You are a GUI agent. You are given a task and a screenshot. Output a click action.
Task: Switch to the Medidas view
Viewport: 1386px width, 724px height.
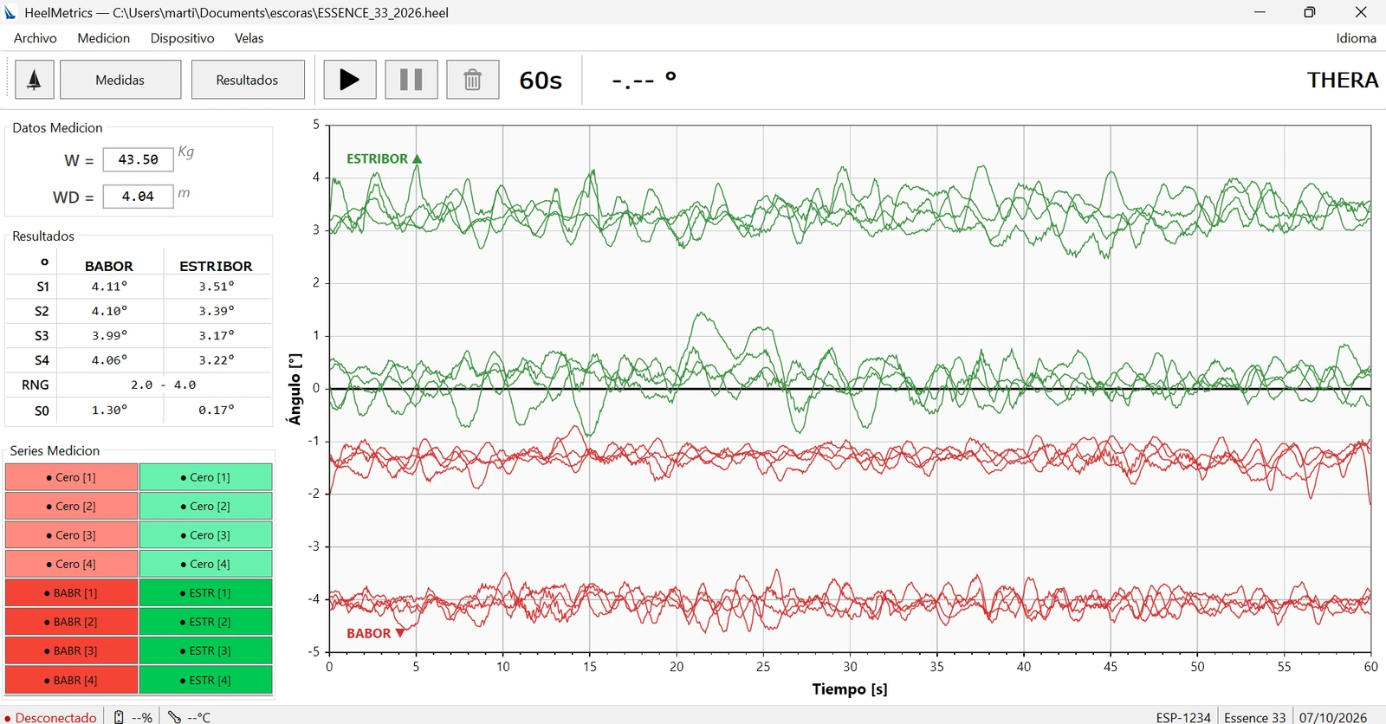click(x=120, y=80)
